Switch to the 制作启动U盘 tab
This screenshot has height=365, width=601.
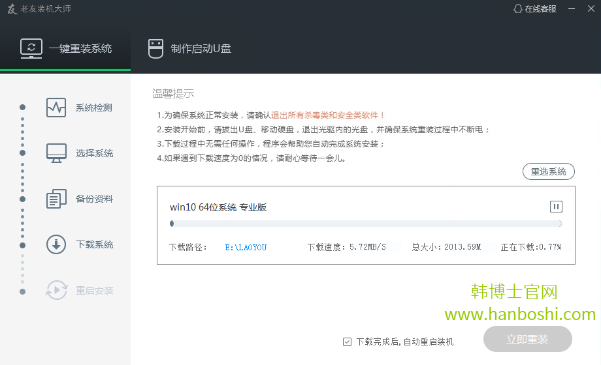click(x=189, y=48)
